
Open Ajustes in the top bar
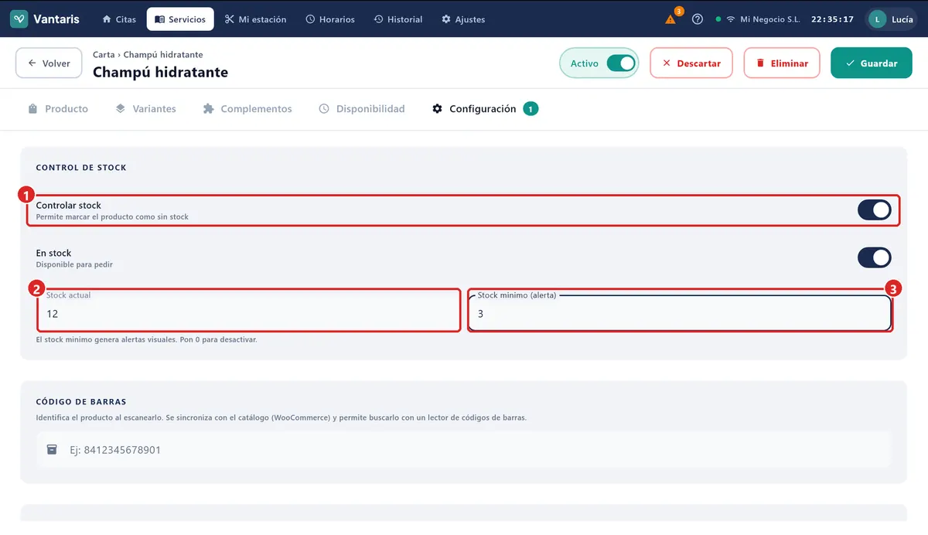tap(463, 19)
